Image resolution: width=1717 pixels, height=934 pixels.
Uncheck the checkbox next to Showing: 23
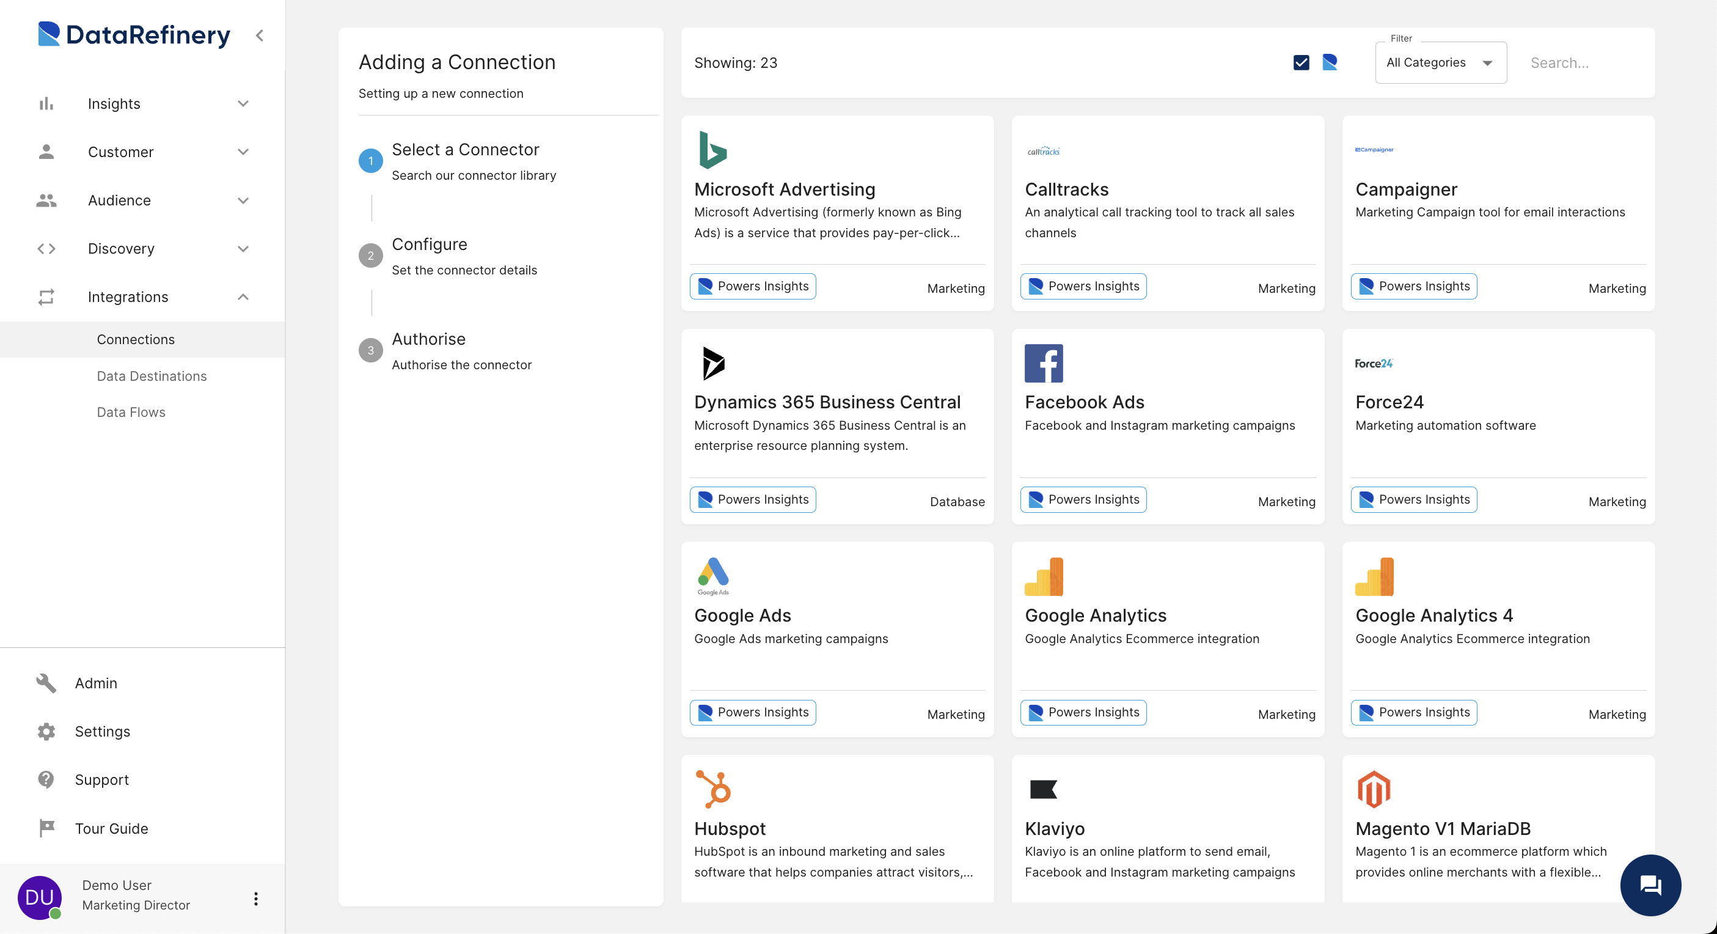(1301, 62)
